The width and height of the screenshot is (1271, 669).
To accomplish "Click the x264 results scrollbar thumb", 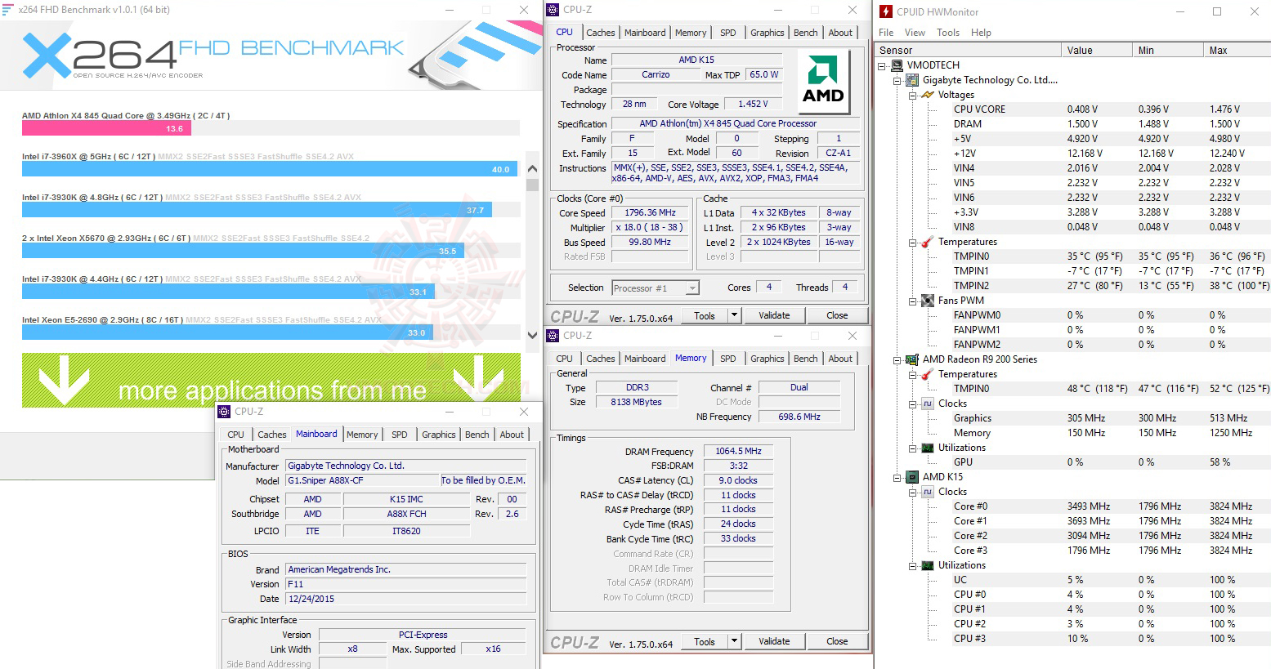I will (532, 185).
